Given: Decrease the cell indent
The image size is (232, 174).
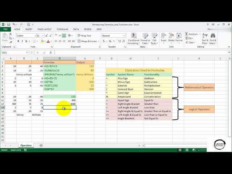Looking at the screenshot, I should [x=70, y=41].
